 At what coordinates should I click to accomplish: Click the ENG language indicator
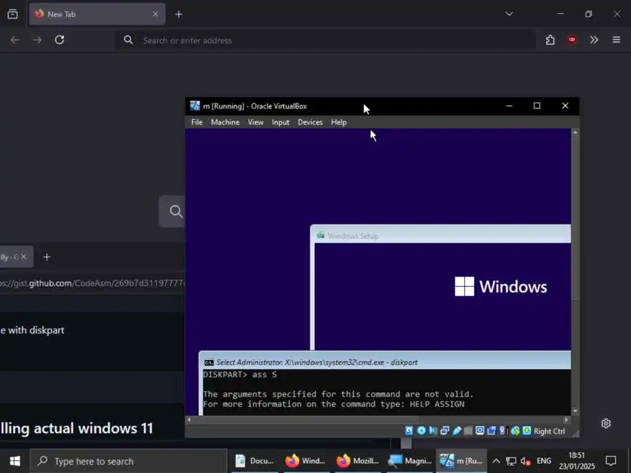[543, 461]
